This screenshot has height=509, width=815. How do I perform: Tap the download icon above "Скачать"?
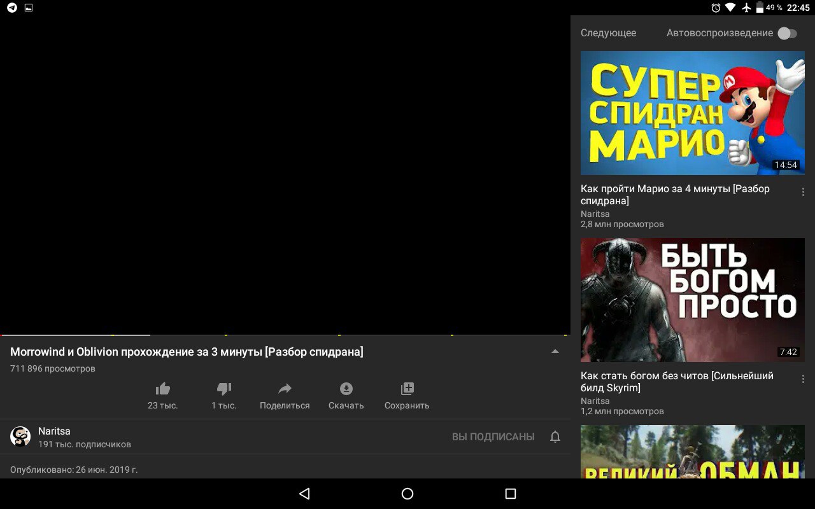346,388
